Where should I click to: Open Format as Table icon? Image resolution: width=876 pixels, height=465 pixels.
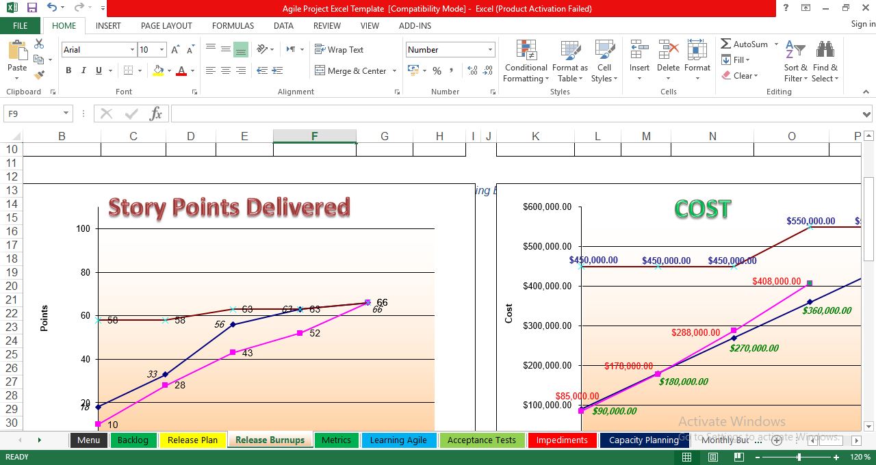[x=570, y=51]
